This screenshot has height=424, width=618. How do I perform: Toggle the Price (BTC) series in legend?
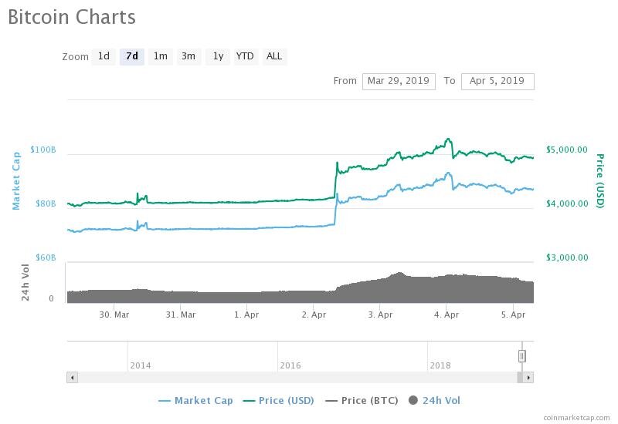pyautogui.click(x=362, y=401)
